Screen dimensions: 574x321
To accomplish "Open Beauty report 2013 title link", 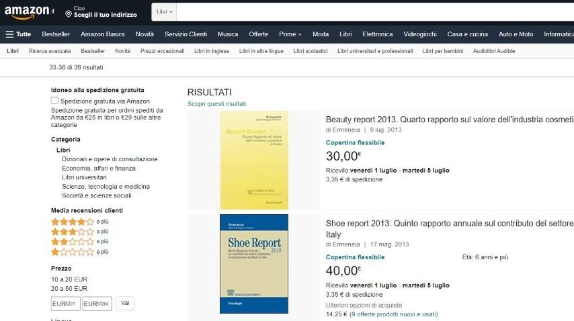I will point(450,120).
